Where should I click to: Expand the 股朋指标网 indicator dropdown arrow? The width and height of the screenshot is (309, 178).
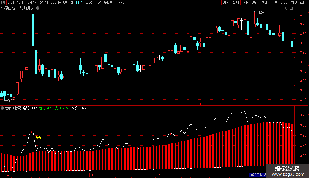(x=2, y=108)
